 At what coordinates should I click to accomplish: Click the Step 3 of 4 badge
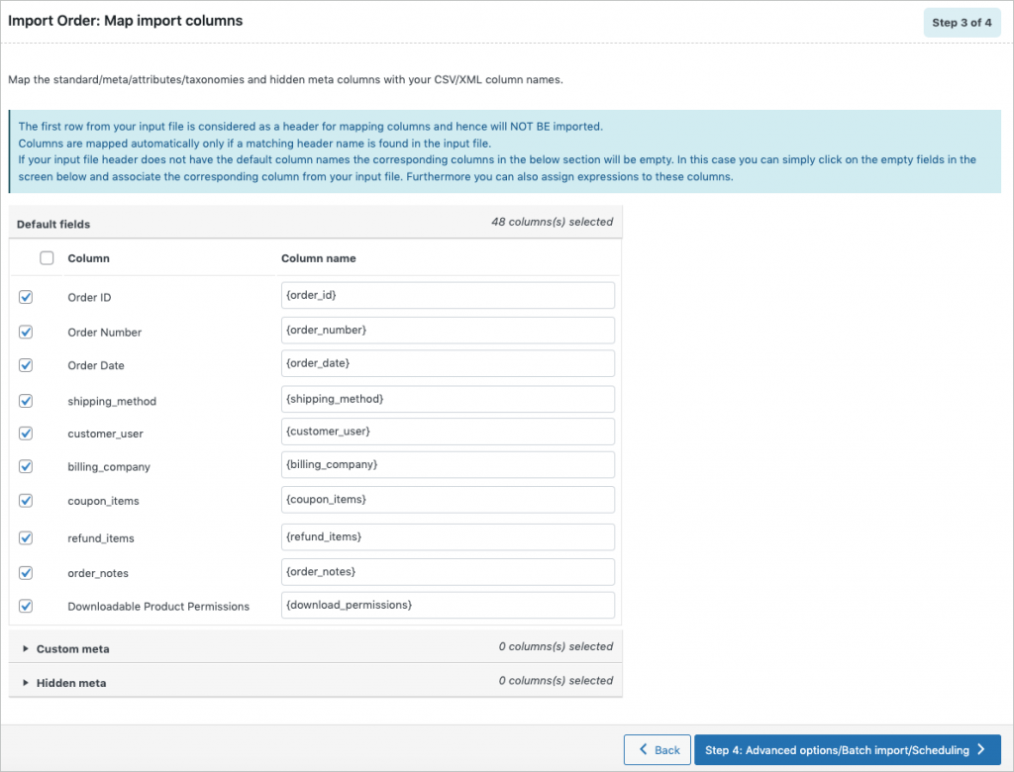point(962,23)
